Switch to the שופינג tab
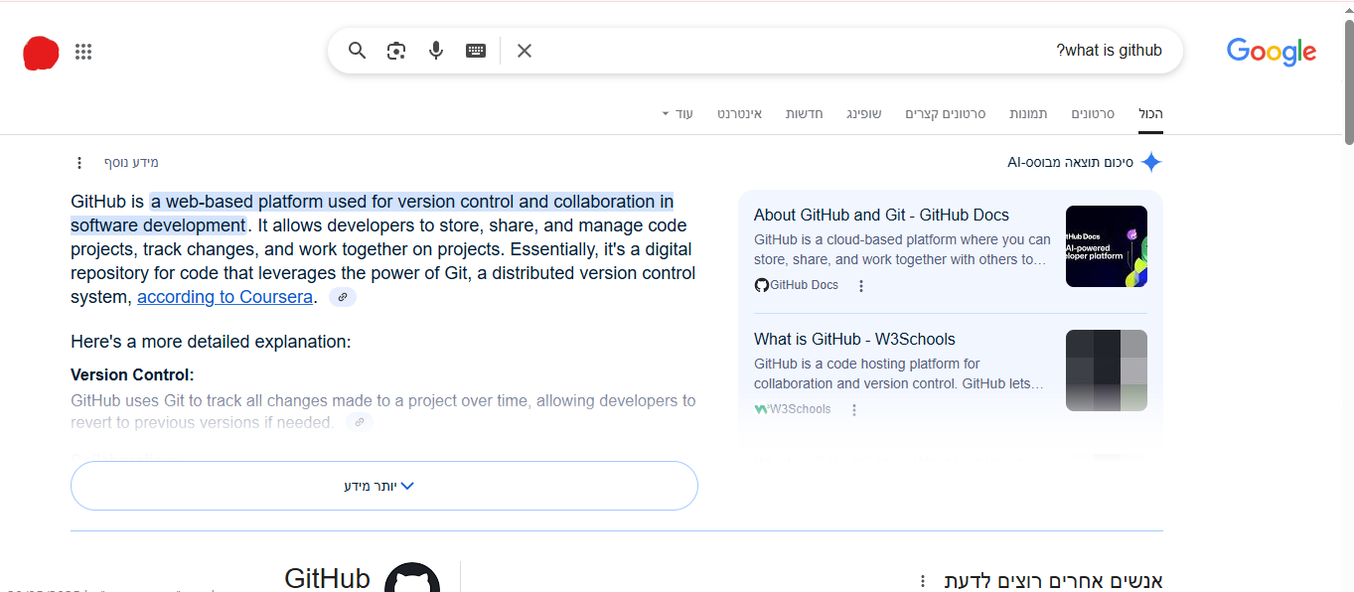The image size is (1354, 592). 863,114
